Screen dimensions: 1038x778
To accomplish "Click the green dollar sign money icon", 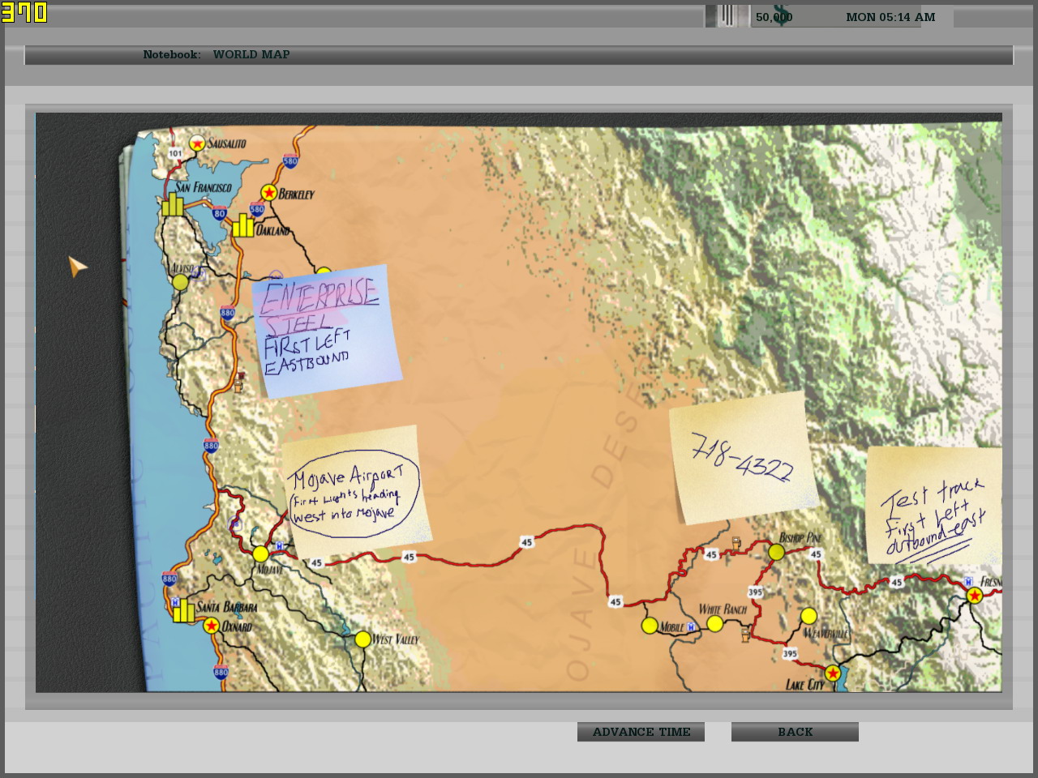I will click(781, 16).
